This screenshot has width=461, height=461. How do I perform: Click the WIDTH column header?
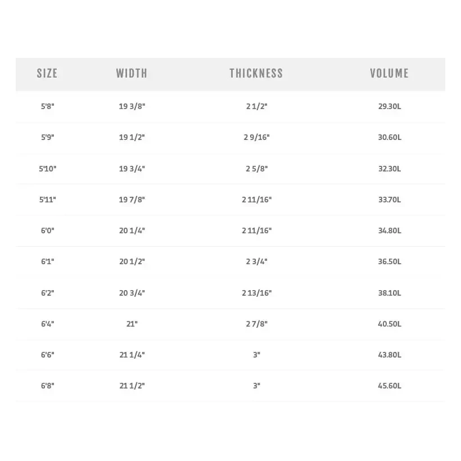(132, 73)
